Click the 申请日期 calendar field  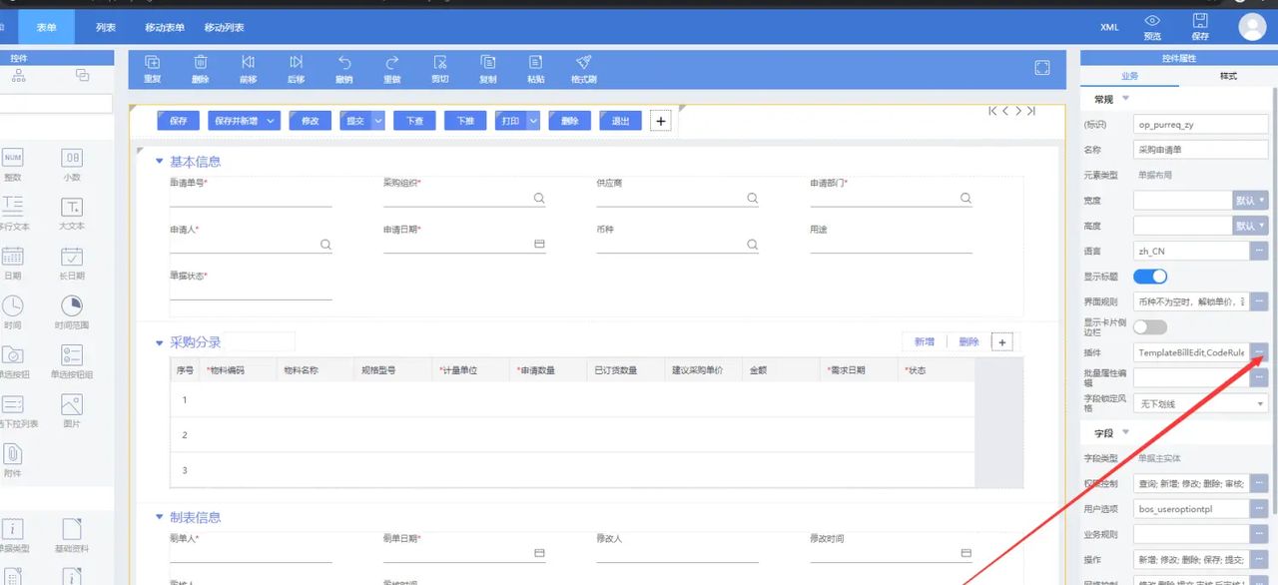pos(464,244)
